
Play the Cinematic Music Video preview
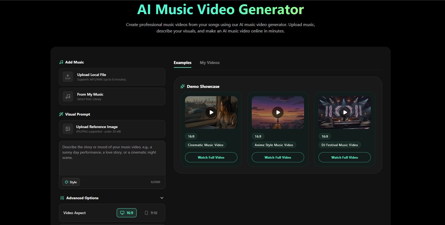pos(211,112)
